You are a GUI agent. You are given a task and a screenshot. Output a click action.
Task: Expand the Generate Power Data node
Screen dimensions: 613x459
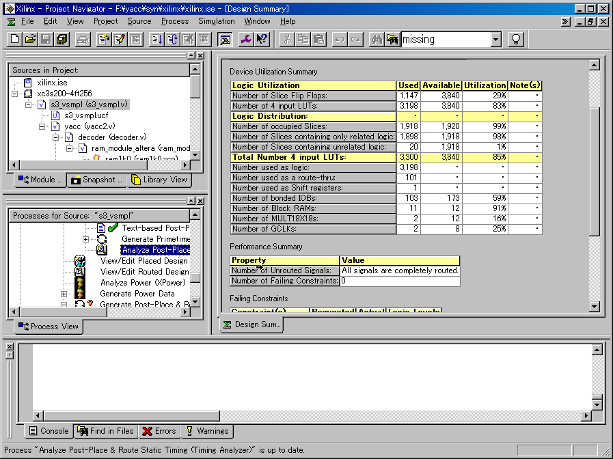click(x=64, y=294)
